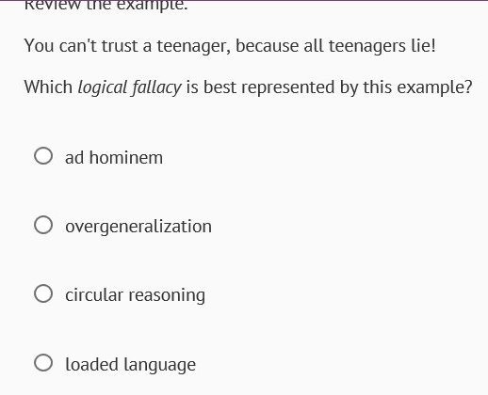
Task: Click the "Review the example." instruction text
Action: click(106, 6)
